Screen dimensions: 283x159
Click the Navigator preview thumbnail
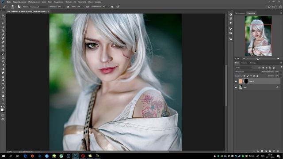pos(258,36)
